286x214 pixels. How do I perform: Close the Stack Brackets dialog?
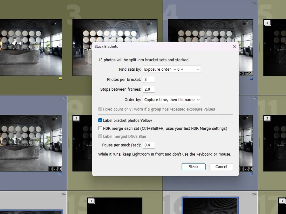coord(235,46)
